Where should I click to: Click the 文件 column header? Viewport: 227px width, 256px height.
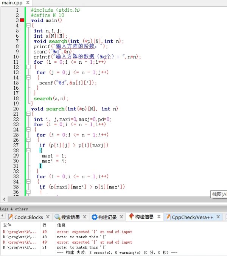7,225
